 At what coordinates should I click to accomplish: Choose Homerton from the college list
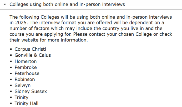tap(26, 61)
